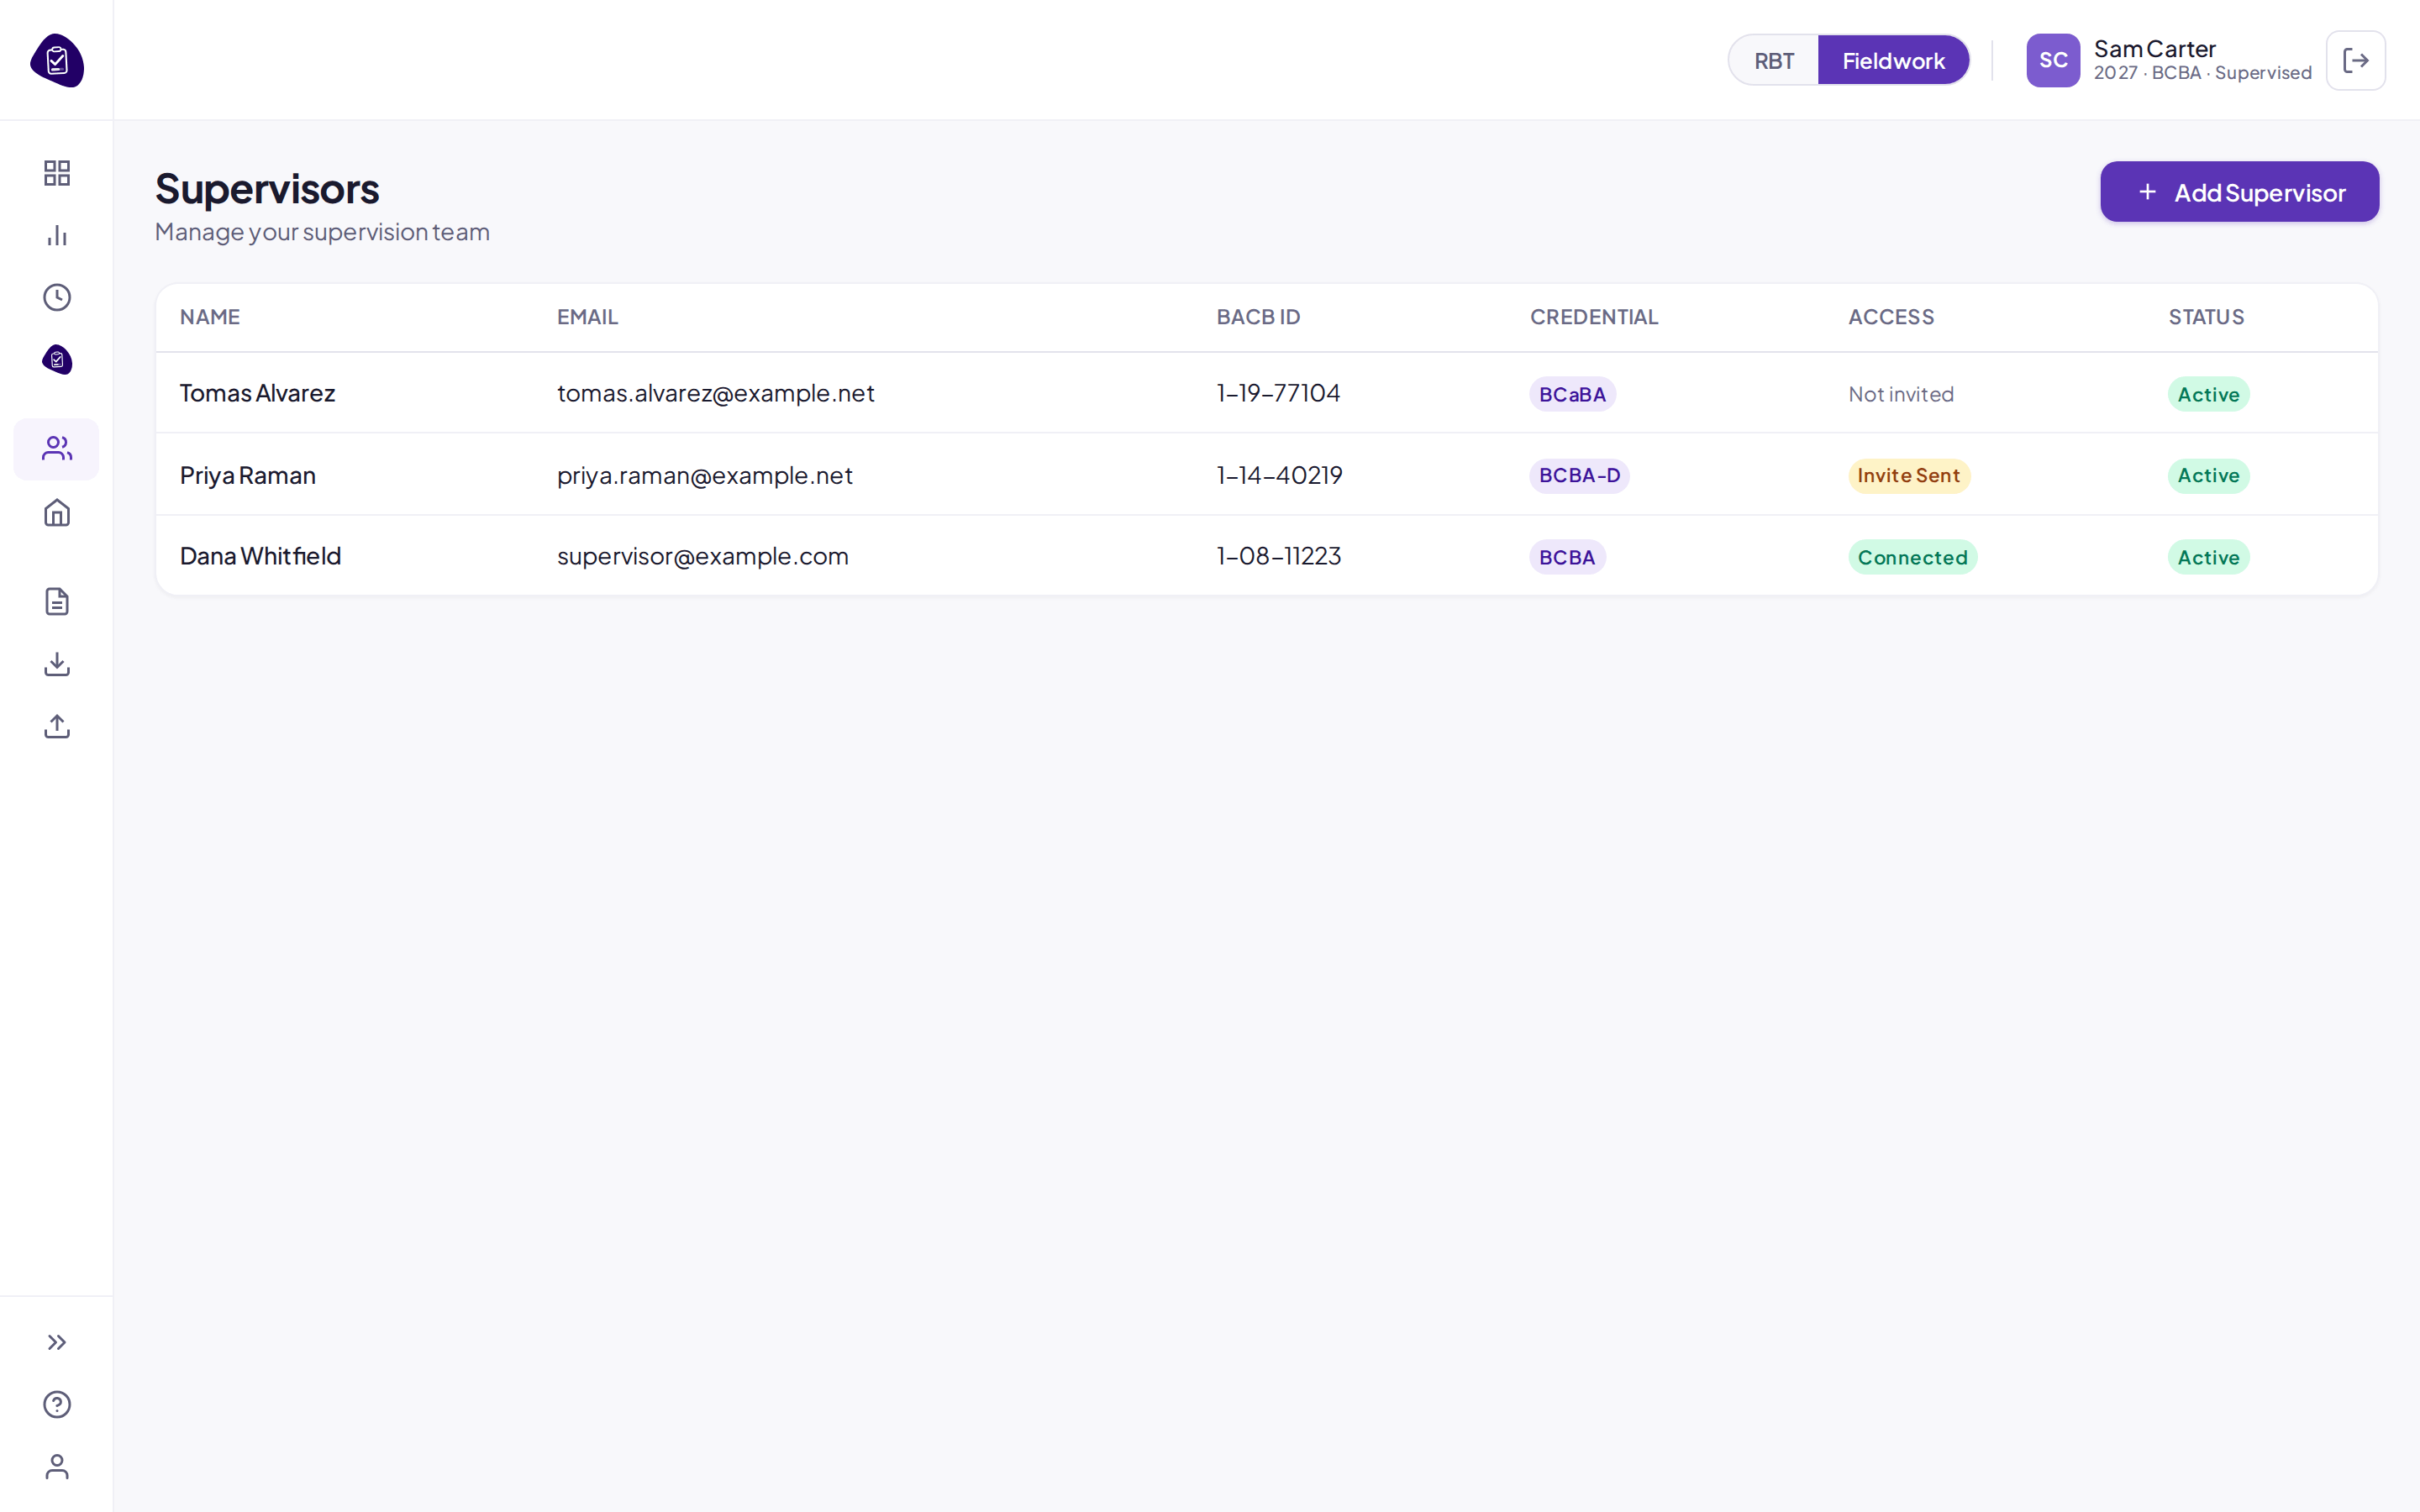Click email priya.raman@example.net
2420x1512 pixels.
[x=704, y=475]
